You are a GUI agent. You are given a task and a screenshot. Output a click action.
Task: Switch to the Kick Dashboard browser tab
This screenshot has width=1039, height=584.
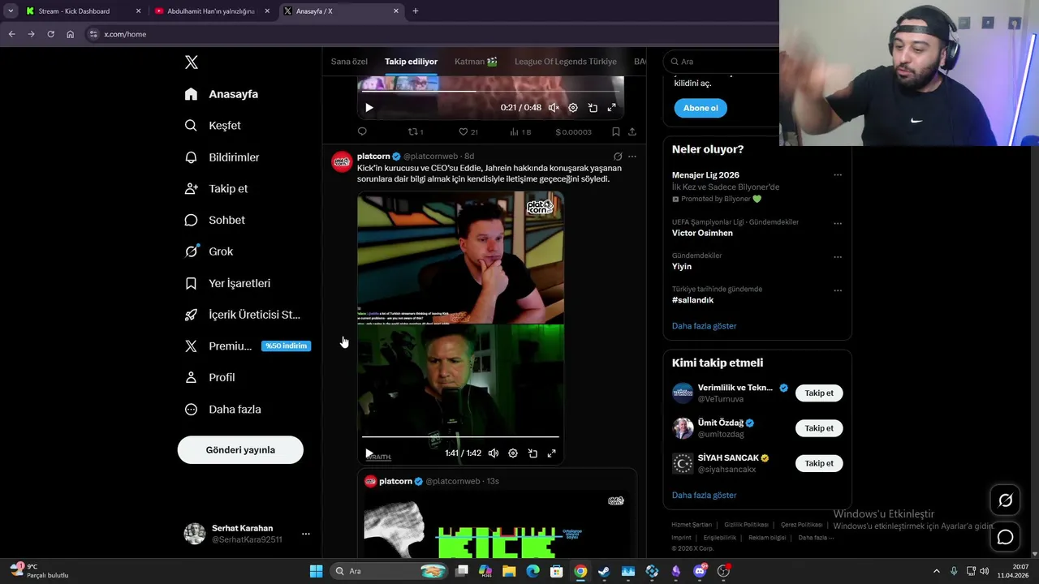pos(84,11)
